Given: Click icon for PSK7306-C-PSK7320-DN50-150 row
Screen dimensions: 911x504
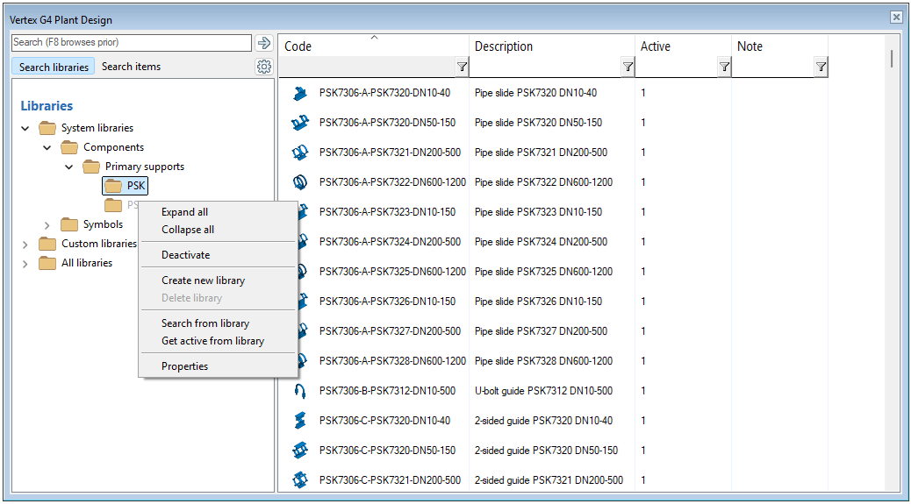Looking at the screenshot, I should coord(300,450).
